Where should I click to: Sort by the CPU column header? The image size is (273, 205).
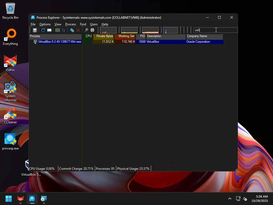click(x=87, y=36)
